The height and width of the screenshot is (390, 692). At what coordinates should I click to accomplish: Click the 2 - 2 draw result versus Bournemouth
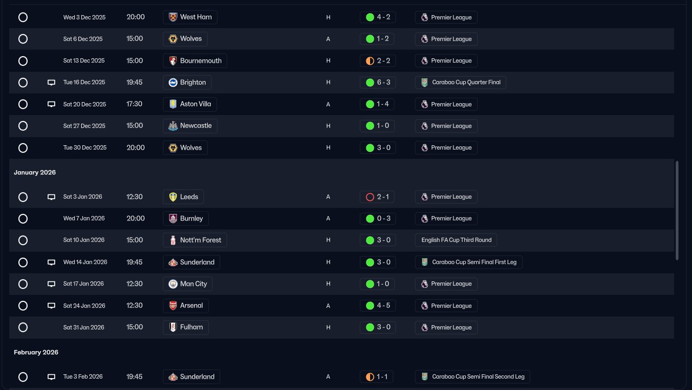tap(378, 61)
